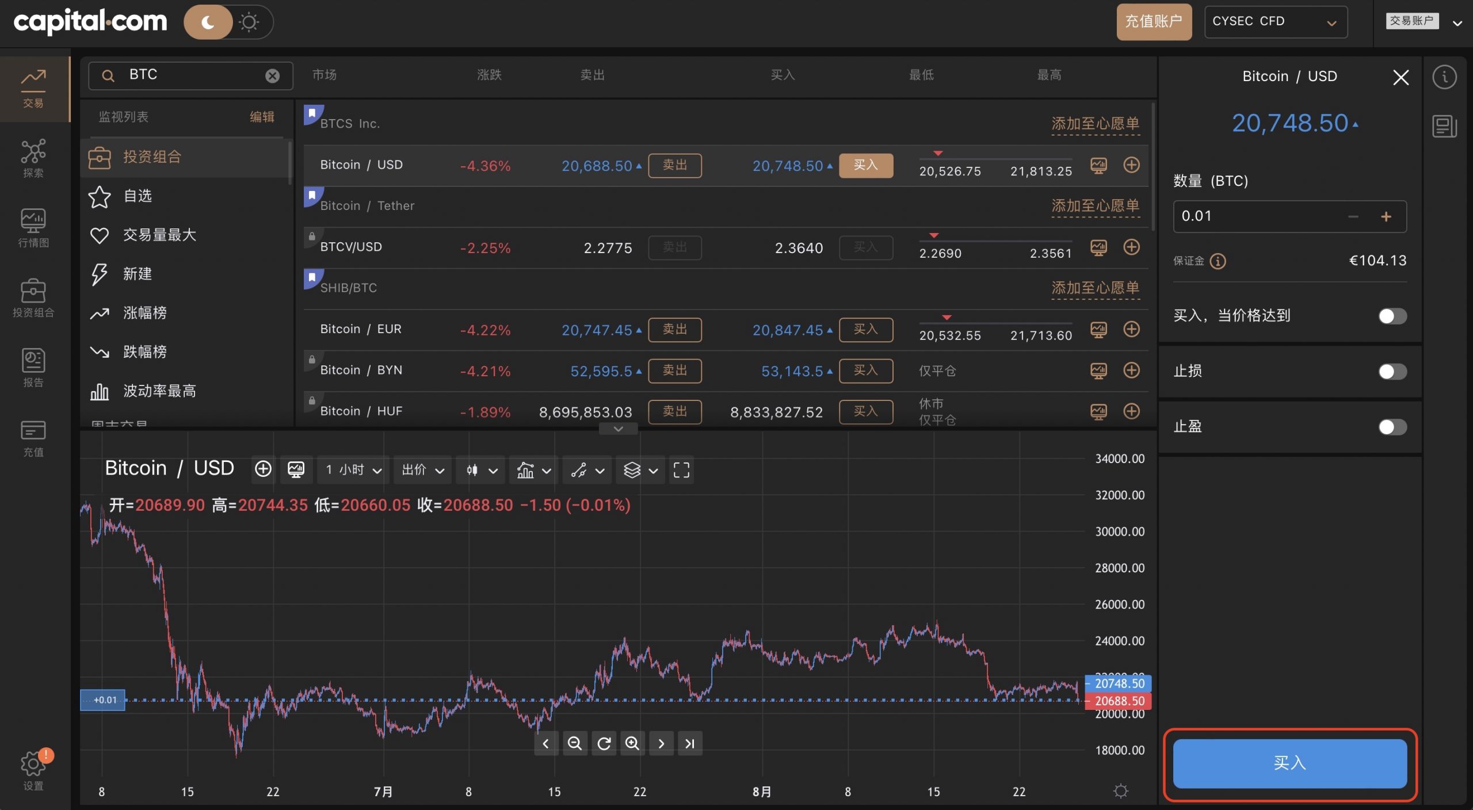
Task: Select 跌幅榜 top fallers list
Action: (185, 353)
